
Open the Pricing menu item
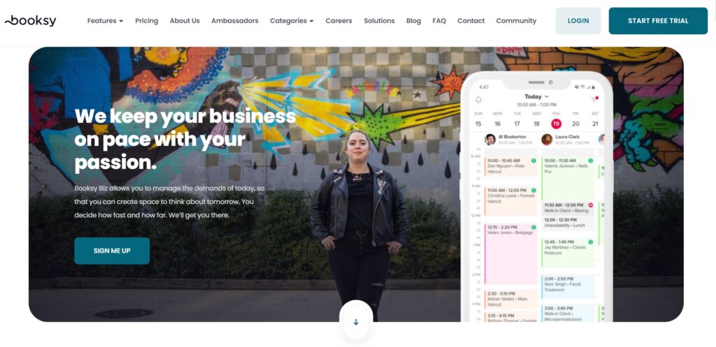pyautogui.click(x=147, y=20)
